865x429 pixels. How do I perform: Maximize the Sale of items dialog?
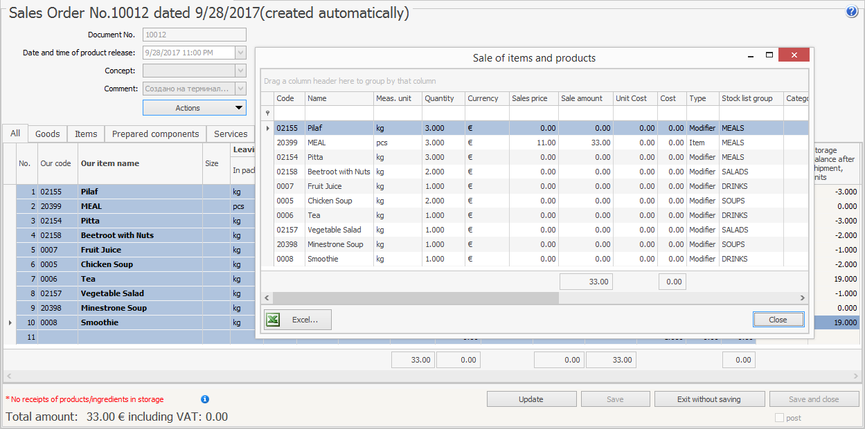[x=769, y=55]
